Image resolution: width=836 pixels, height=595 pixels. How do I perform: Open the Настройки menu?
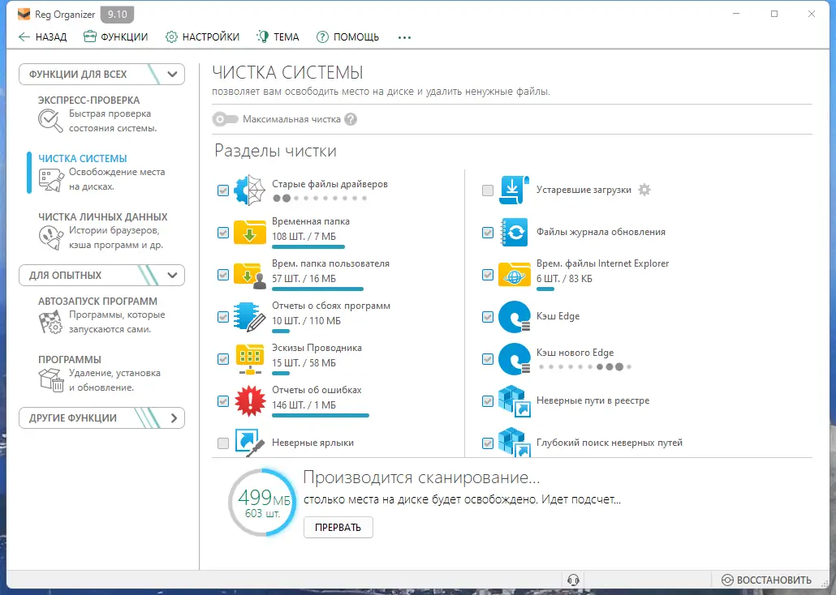tap(203, 36)
